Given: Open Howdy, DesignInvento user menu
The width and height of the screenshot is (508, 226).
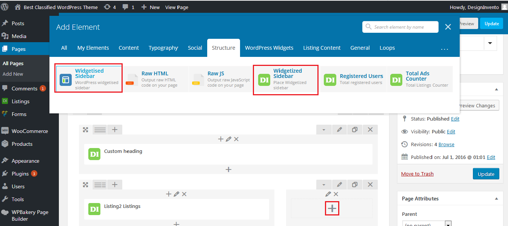Looking at the screenshot, I should point(478,7).
